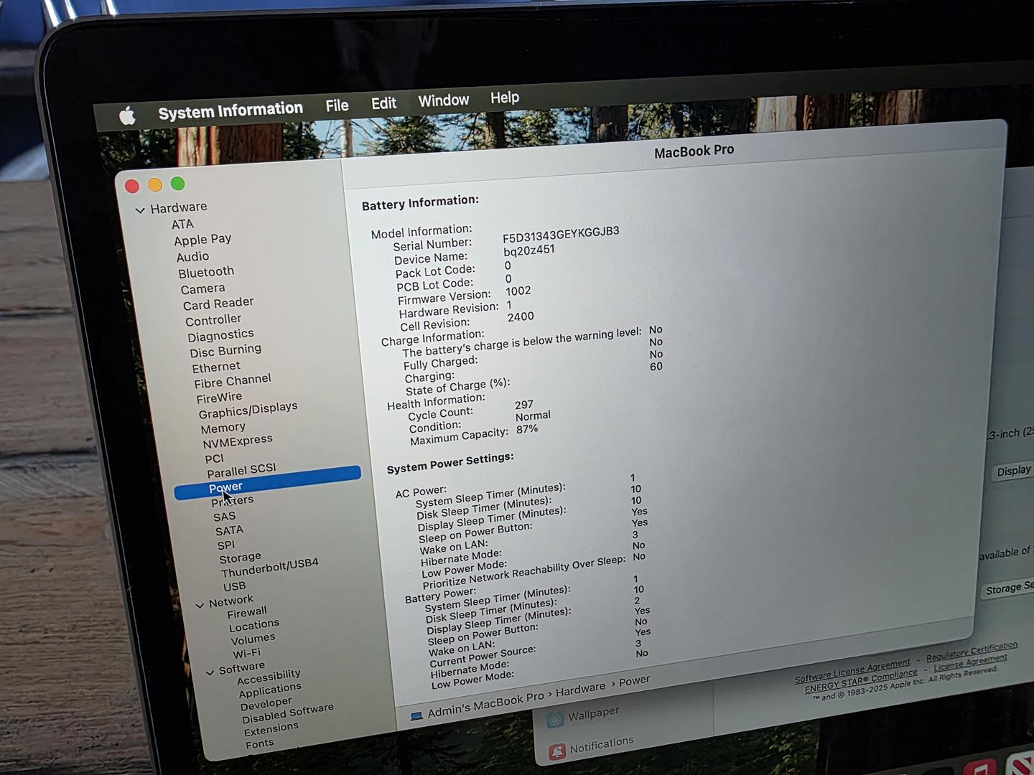Select Audio in the sidebar
Image resolution: width=1034 pixels, height=775 pixels.
pyautogui.click(x=193, y=257)
